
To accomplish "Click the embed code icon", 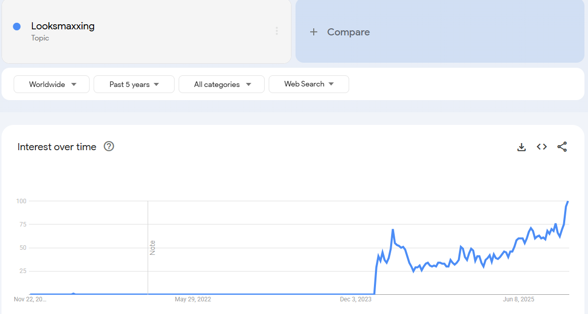I will pyautogui.click(x=542, y=147).
